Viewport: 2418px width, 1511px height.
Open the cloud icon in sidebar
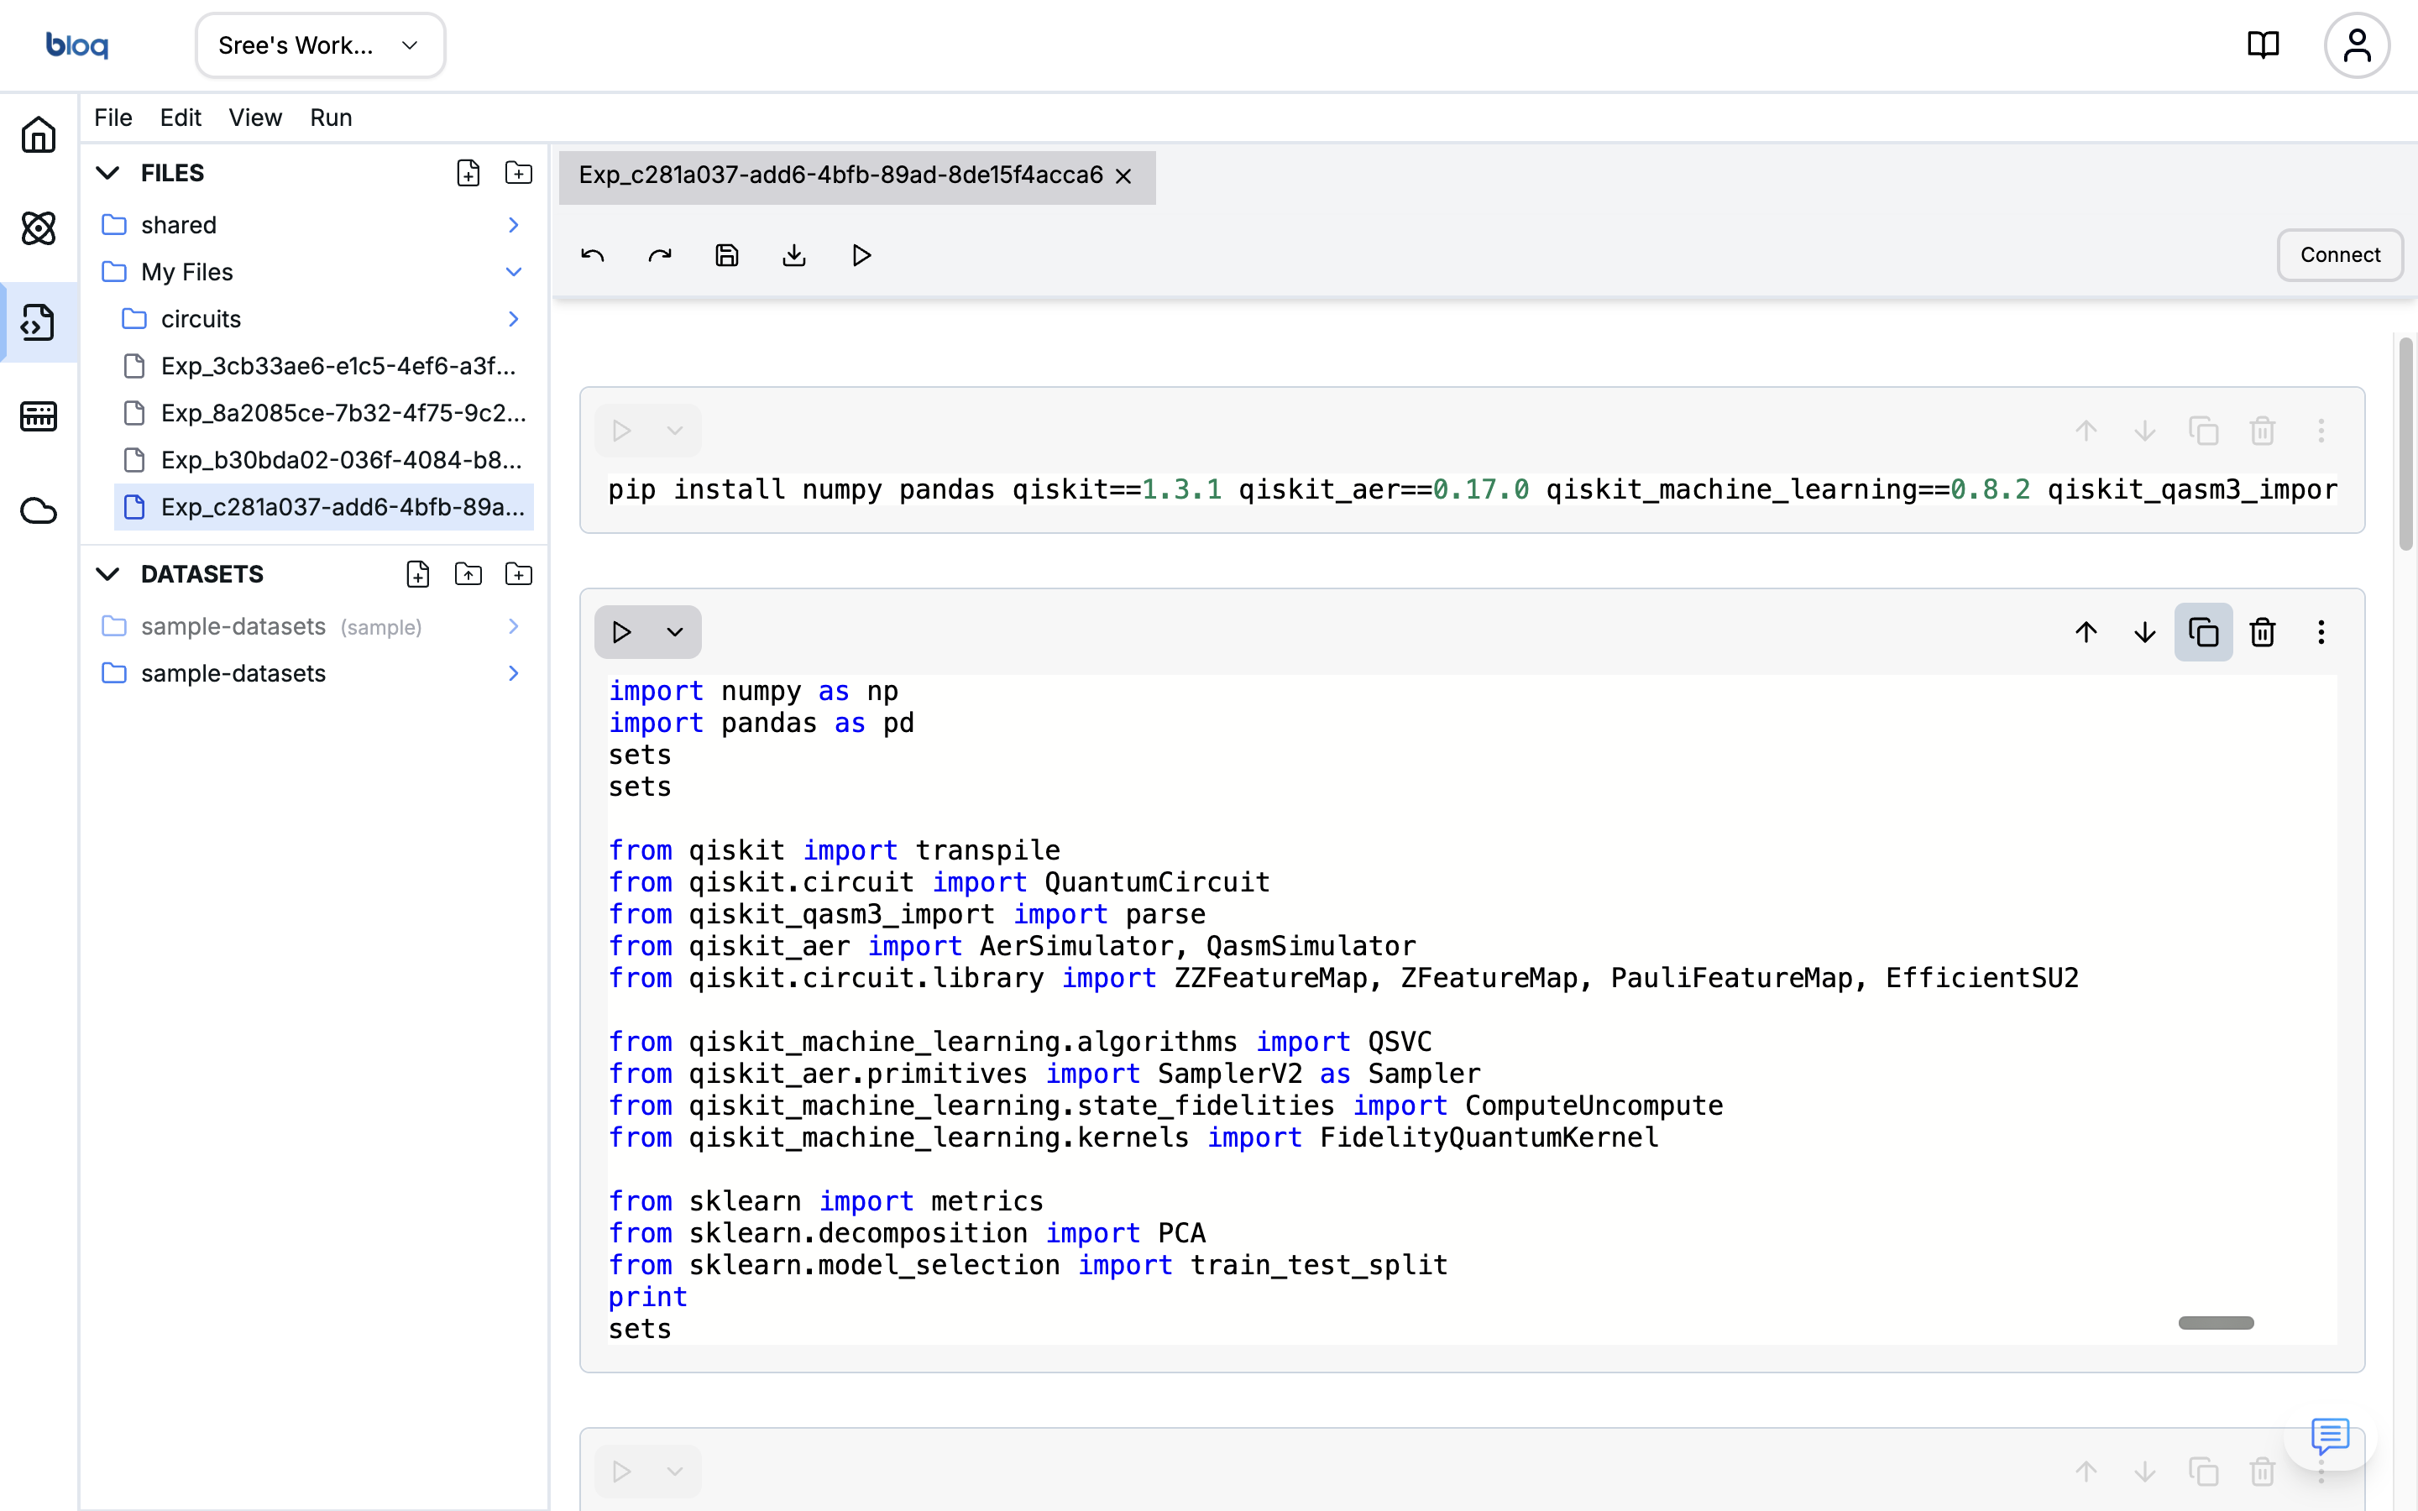38,510
